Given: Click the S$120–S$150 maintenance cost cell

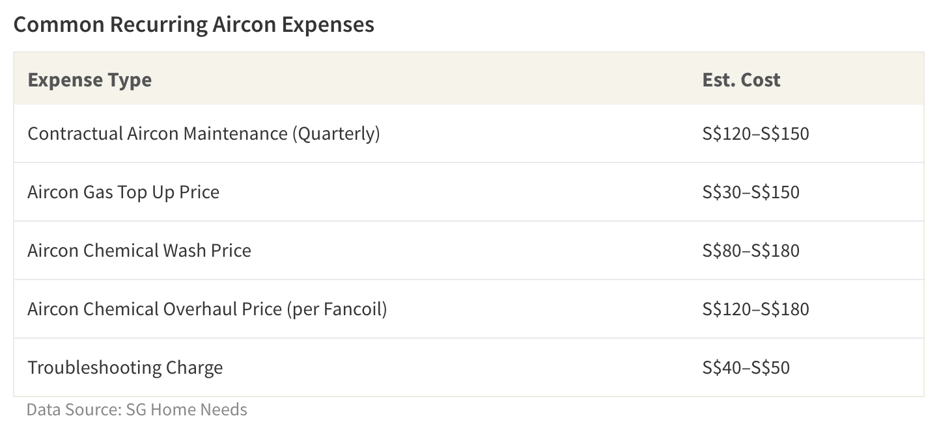Looking at the screenshot, I should pos(755,133).
